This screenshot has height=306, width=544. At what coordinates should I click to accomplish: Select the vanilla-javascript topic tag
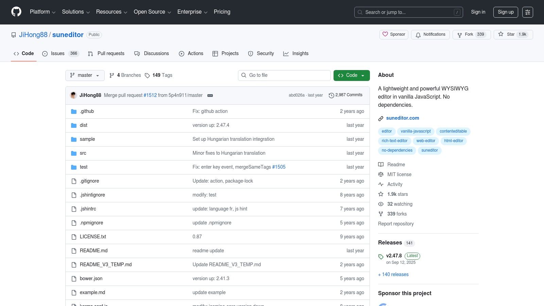click(x=415, y=131)
